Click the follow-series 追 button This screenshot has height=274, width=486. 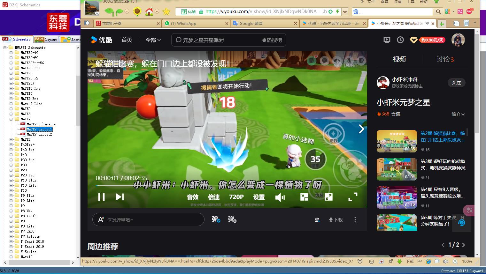tap(317, 220)
